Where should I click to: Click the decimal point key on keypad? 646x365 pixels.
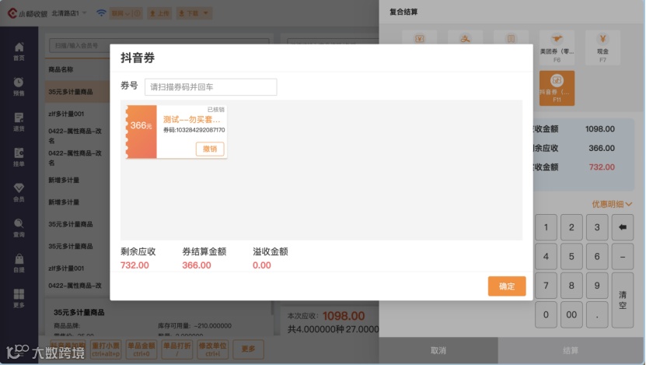click(597, 314)
